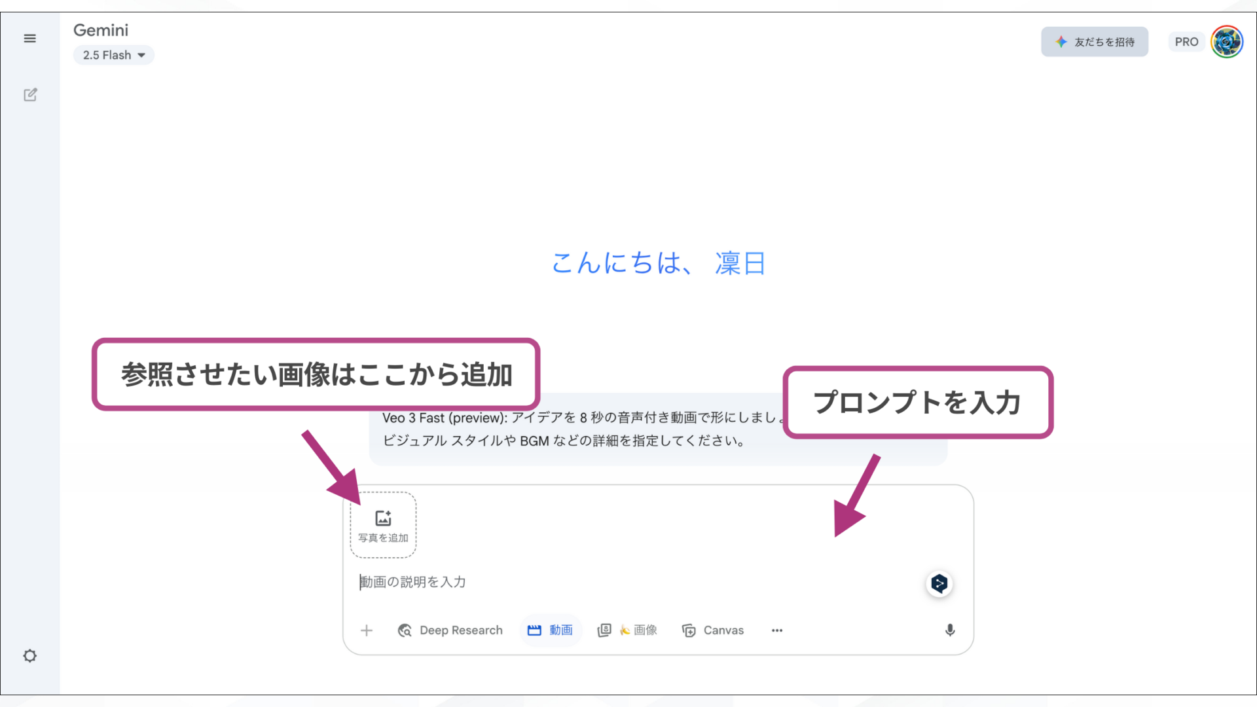Select the Deep Research tool
The image size is (1257, 707).
tap(450, 630)
